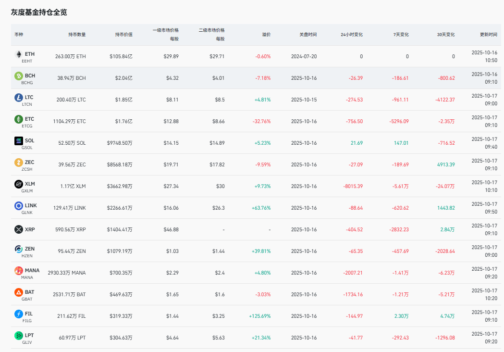The width and height of the screenshot is (504, 352).
Task: Sort by 持币价值 column header
Action: pyautogui.click(x=124, y=35)
